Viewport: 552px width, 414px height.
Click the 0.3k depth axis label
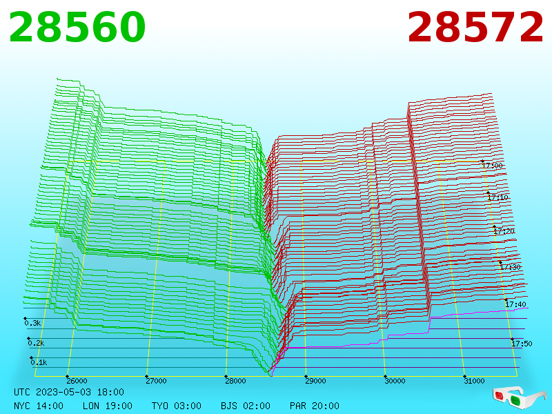32,323
